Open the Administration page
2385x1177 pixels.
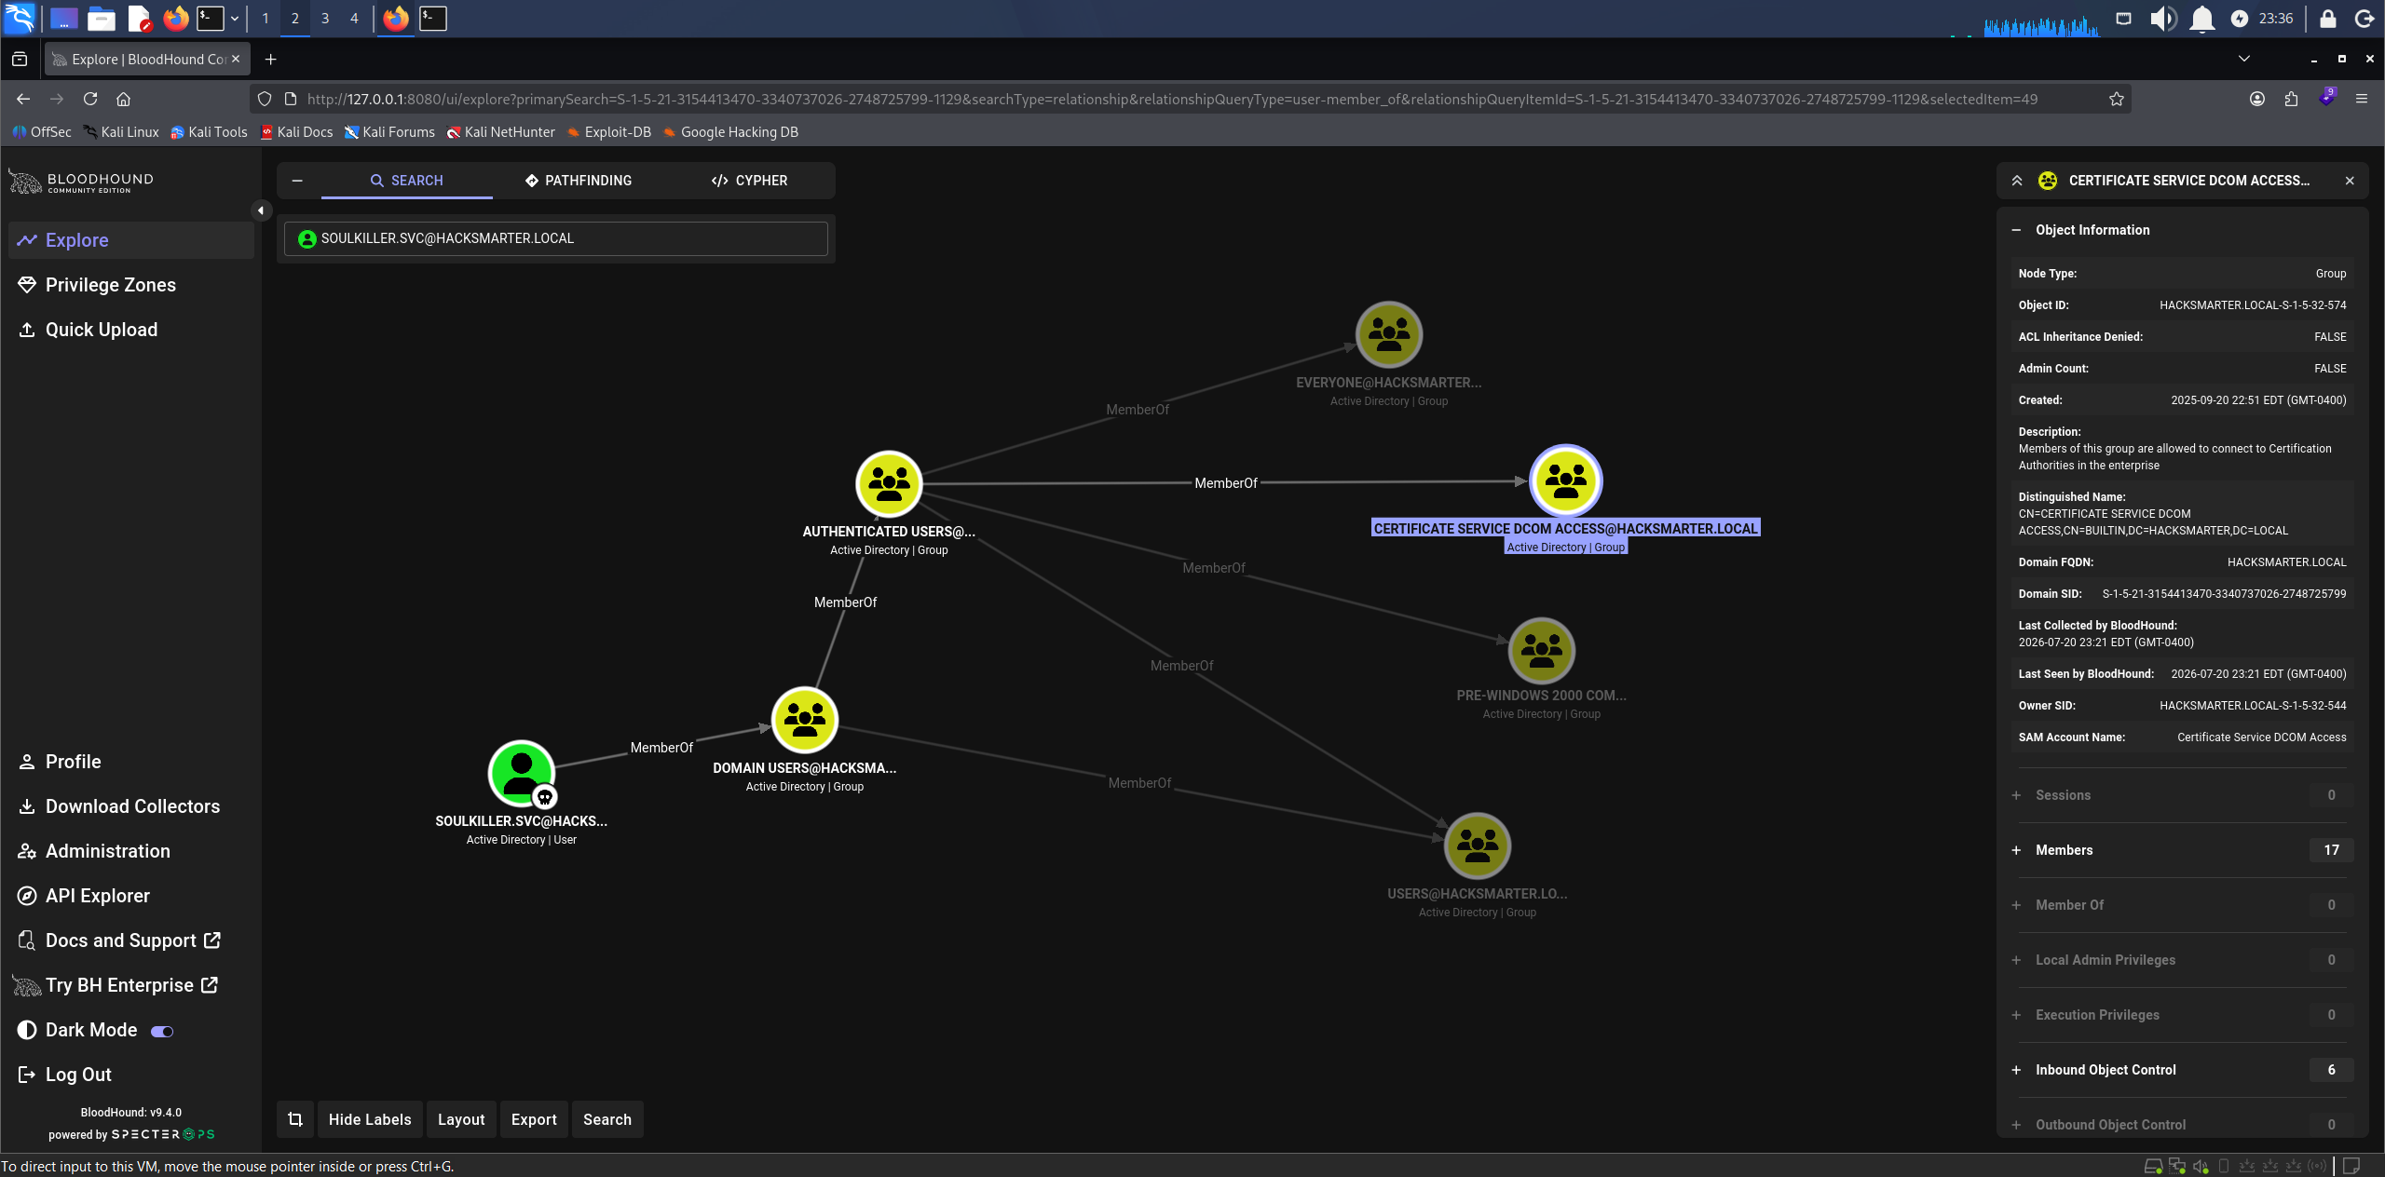tap(130, 851)
